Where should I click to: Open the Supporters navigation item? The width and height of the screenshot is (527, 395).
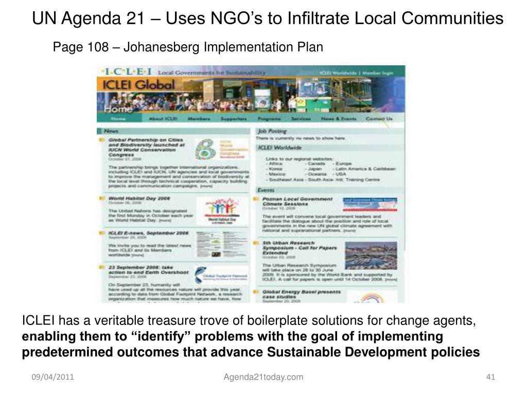234,119
